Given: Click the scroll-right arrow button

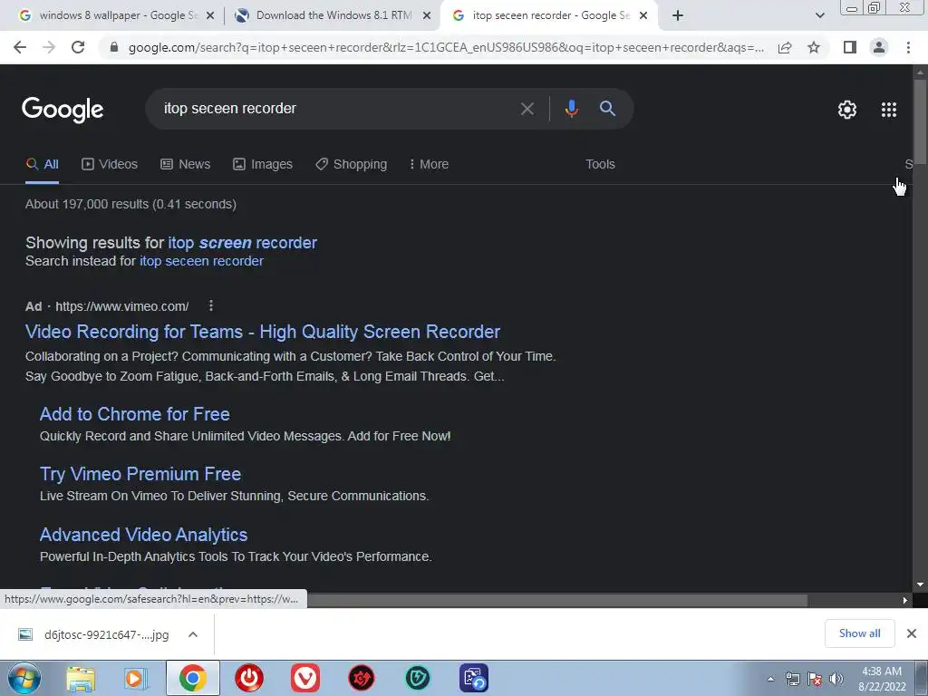Looking at the screenshot, I should click(x=904, y=600).
